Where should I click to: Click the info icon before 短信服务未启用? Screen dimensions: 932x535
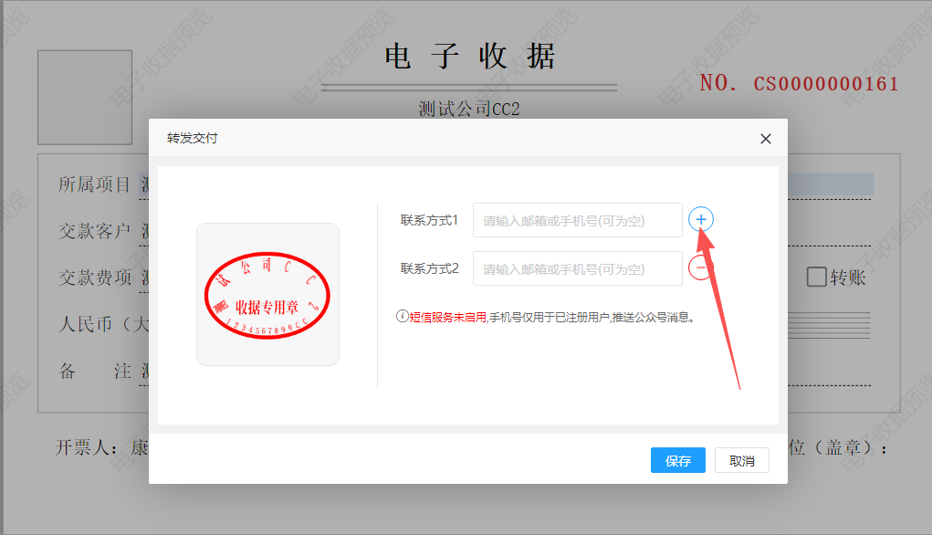[402, 317]
